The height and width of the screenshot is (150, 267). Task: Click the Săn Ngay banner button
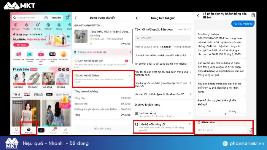click(21, 45)
